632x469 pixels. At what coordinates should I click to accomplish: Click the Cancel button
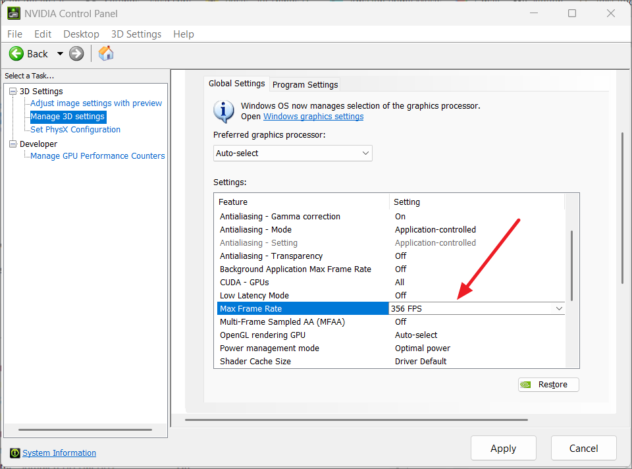[584, 448]
